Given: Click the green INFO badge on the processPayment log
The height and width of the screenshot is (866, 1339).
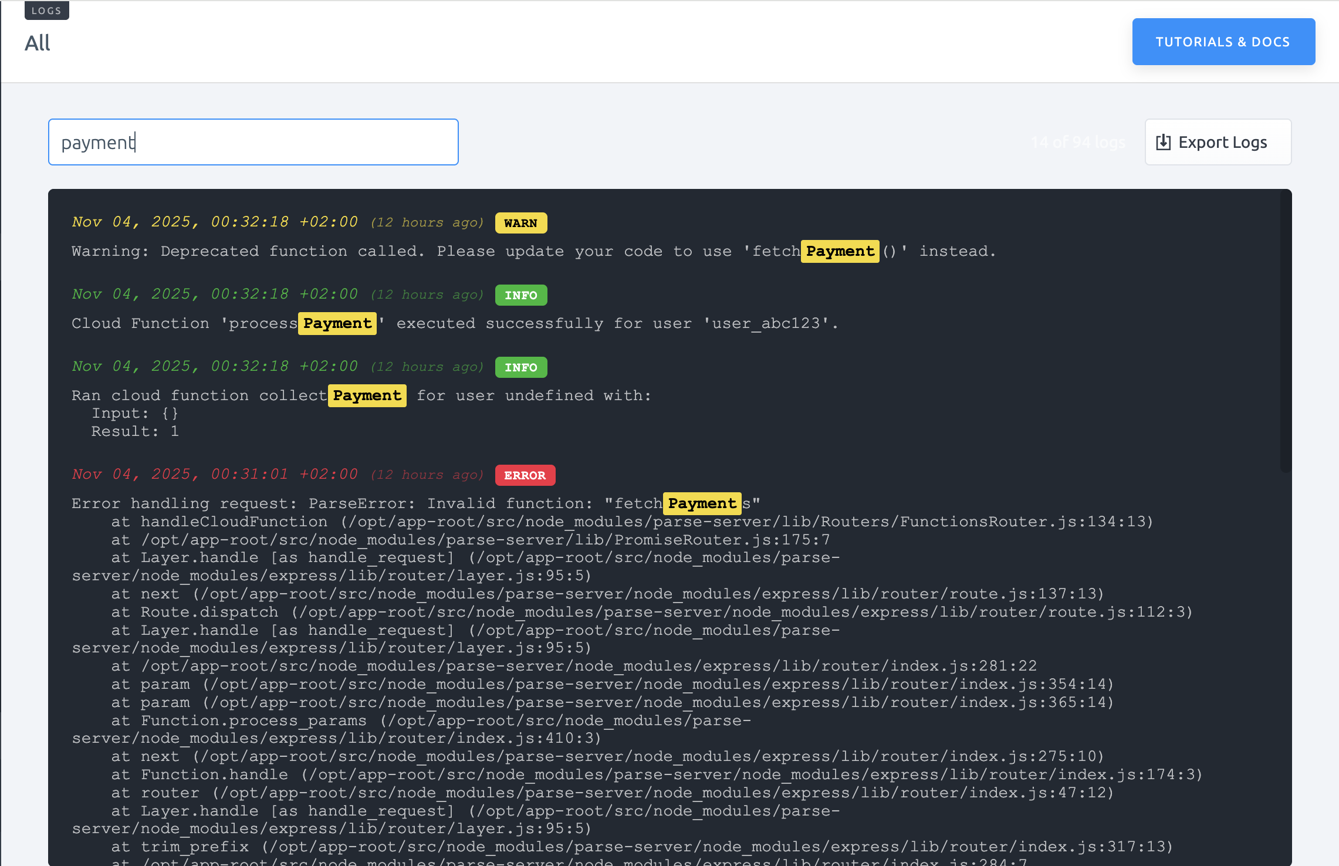Looking at the screenshot, I should point(520,295).
